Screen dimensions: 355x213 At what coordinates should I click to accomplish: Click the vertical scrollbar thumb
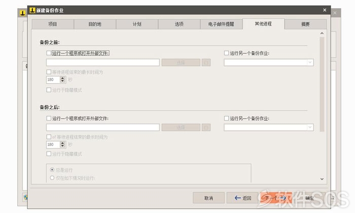[x=322, y=84]
